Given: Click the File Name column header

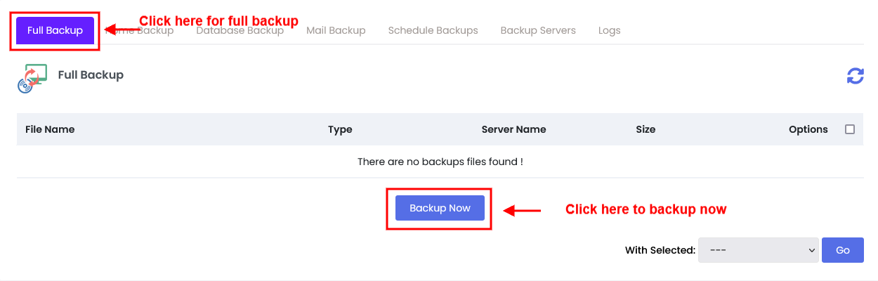Looking at the screenshot, I should click(x=50, y=129).
